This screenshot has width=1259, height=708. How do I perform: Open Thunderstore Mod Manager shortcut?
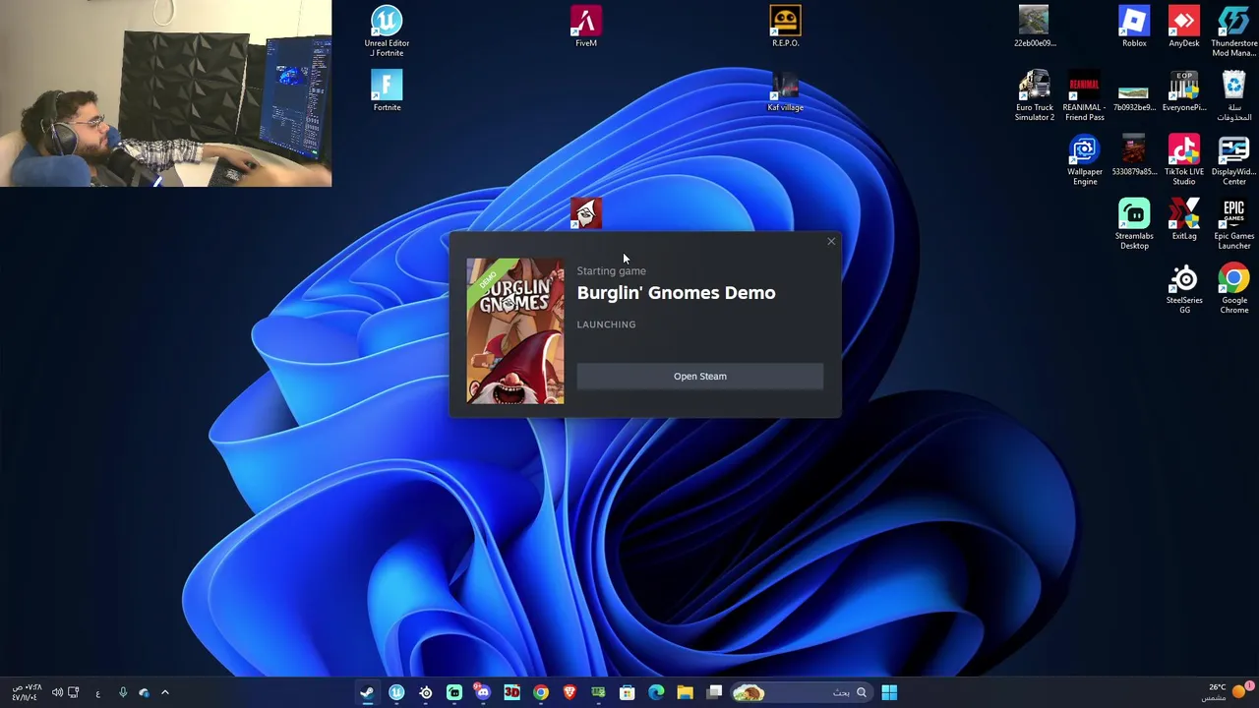(1233, 31)
